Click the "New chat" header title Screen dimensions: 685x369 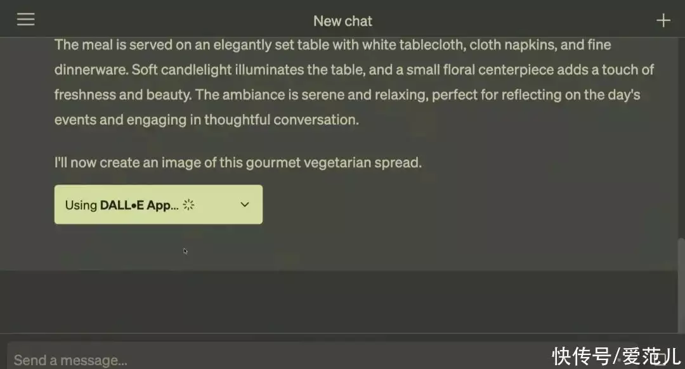click(x=342, y=21)
